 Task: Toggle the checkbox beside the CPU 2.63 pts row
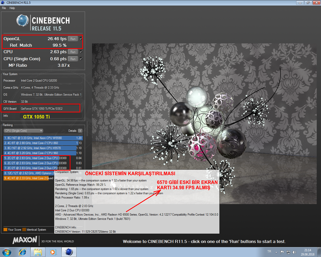[x=81, y=52]
